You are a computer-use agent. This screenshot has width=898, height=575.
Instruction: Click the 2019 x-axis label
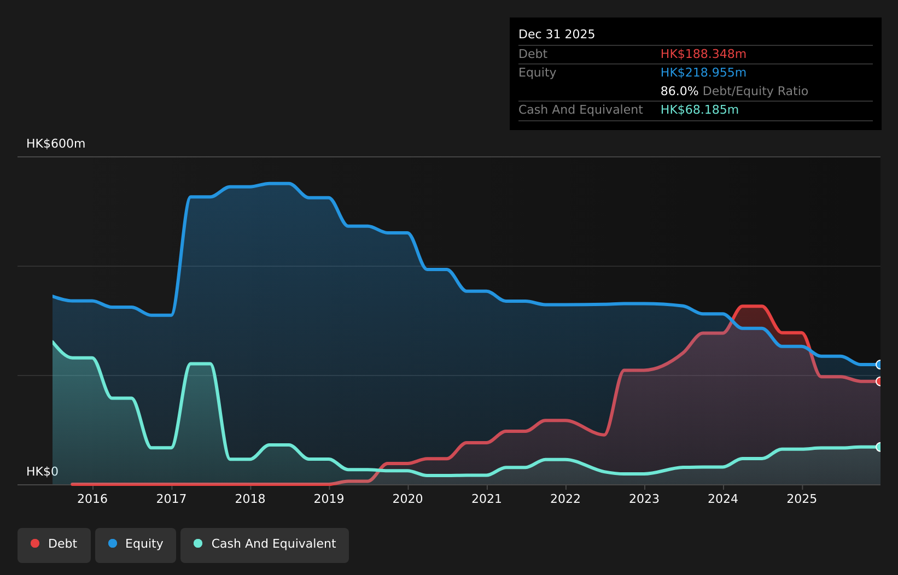[329, 498]
